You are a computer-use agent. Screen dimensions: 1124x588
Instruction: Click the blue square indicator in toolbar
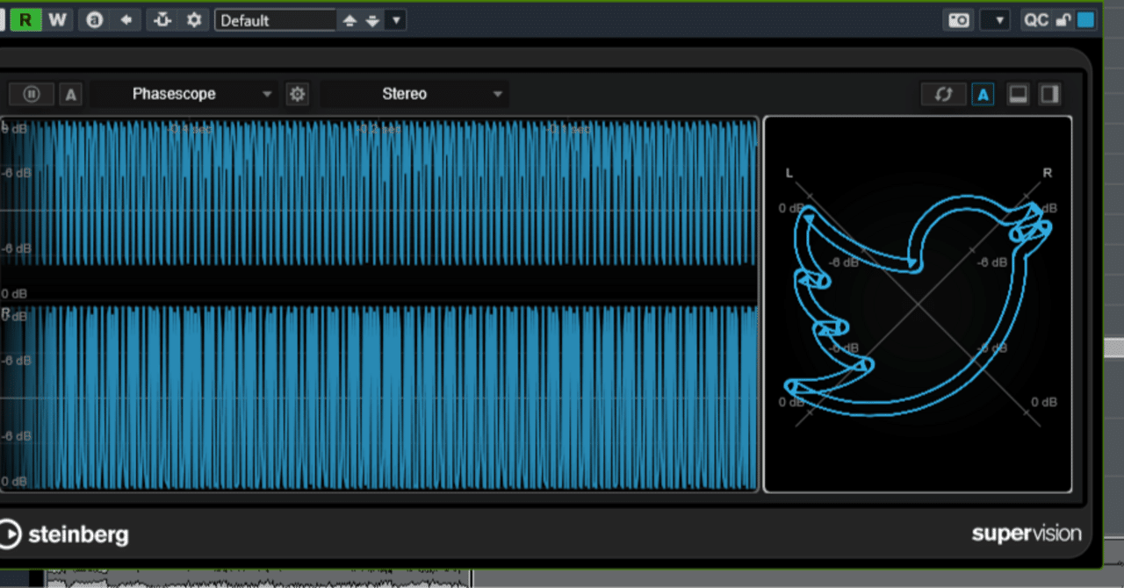1086,20
